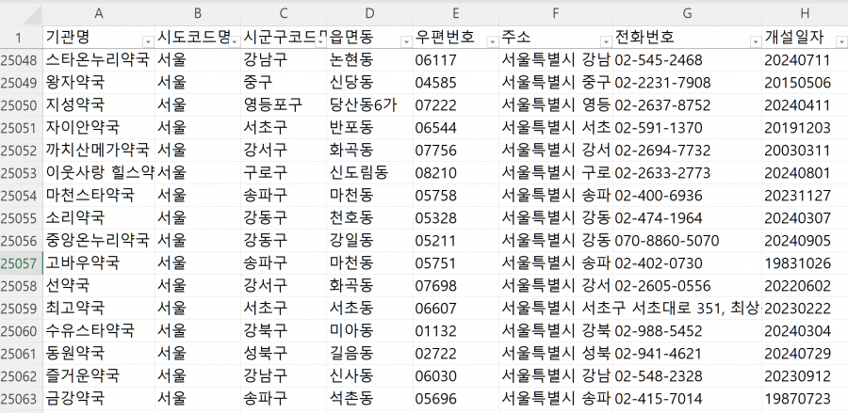Open the filter dropdown for 시군구코드명 column
This screenshot has width=848, height=413.
tap(322, 41)
